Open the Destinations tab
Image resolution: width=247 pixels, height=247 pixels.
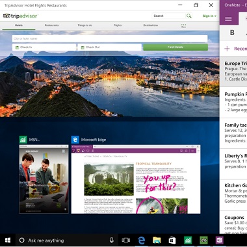click(x=151, y=25)
